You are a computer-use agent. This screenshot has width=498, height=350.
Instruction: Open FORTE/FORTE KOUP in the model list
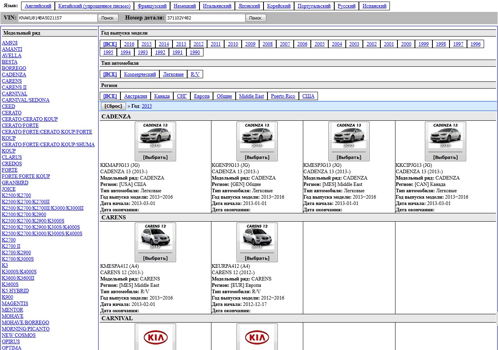pyautogui.click(x=26, y=176)
